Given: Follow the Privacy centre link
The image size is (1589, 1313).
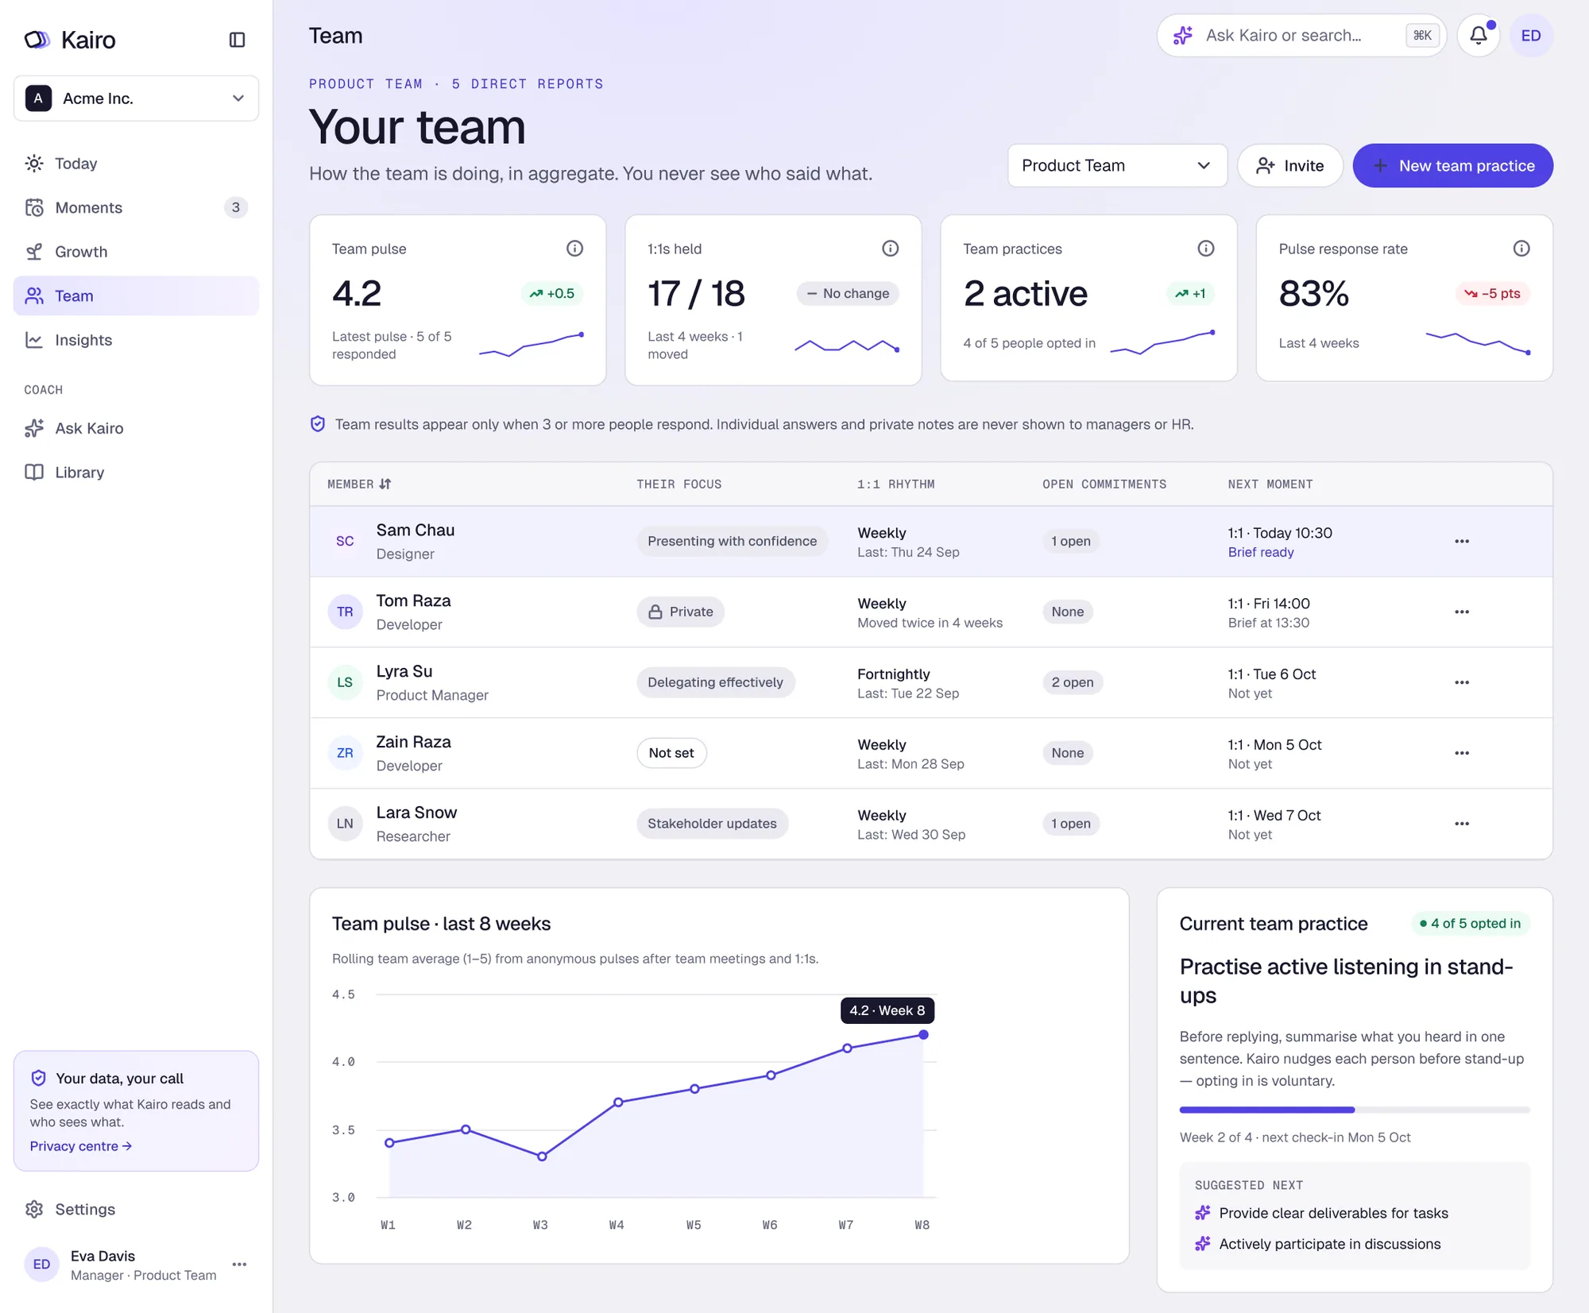Looking at the screenshot, I should (x=81, y=1146).
